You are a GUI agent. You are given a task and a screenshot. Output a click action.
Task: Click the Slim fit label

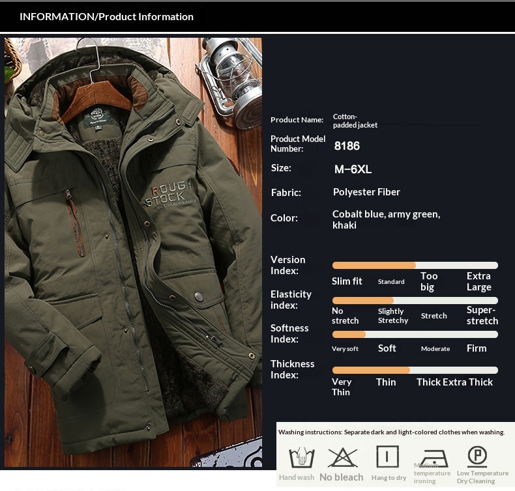pyautogui.click(x=347, y=281)
